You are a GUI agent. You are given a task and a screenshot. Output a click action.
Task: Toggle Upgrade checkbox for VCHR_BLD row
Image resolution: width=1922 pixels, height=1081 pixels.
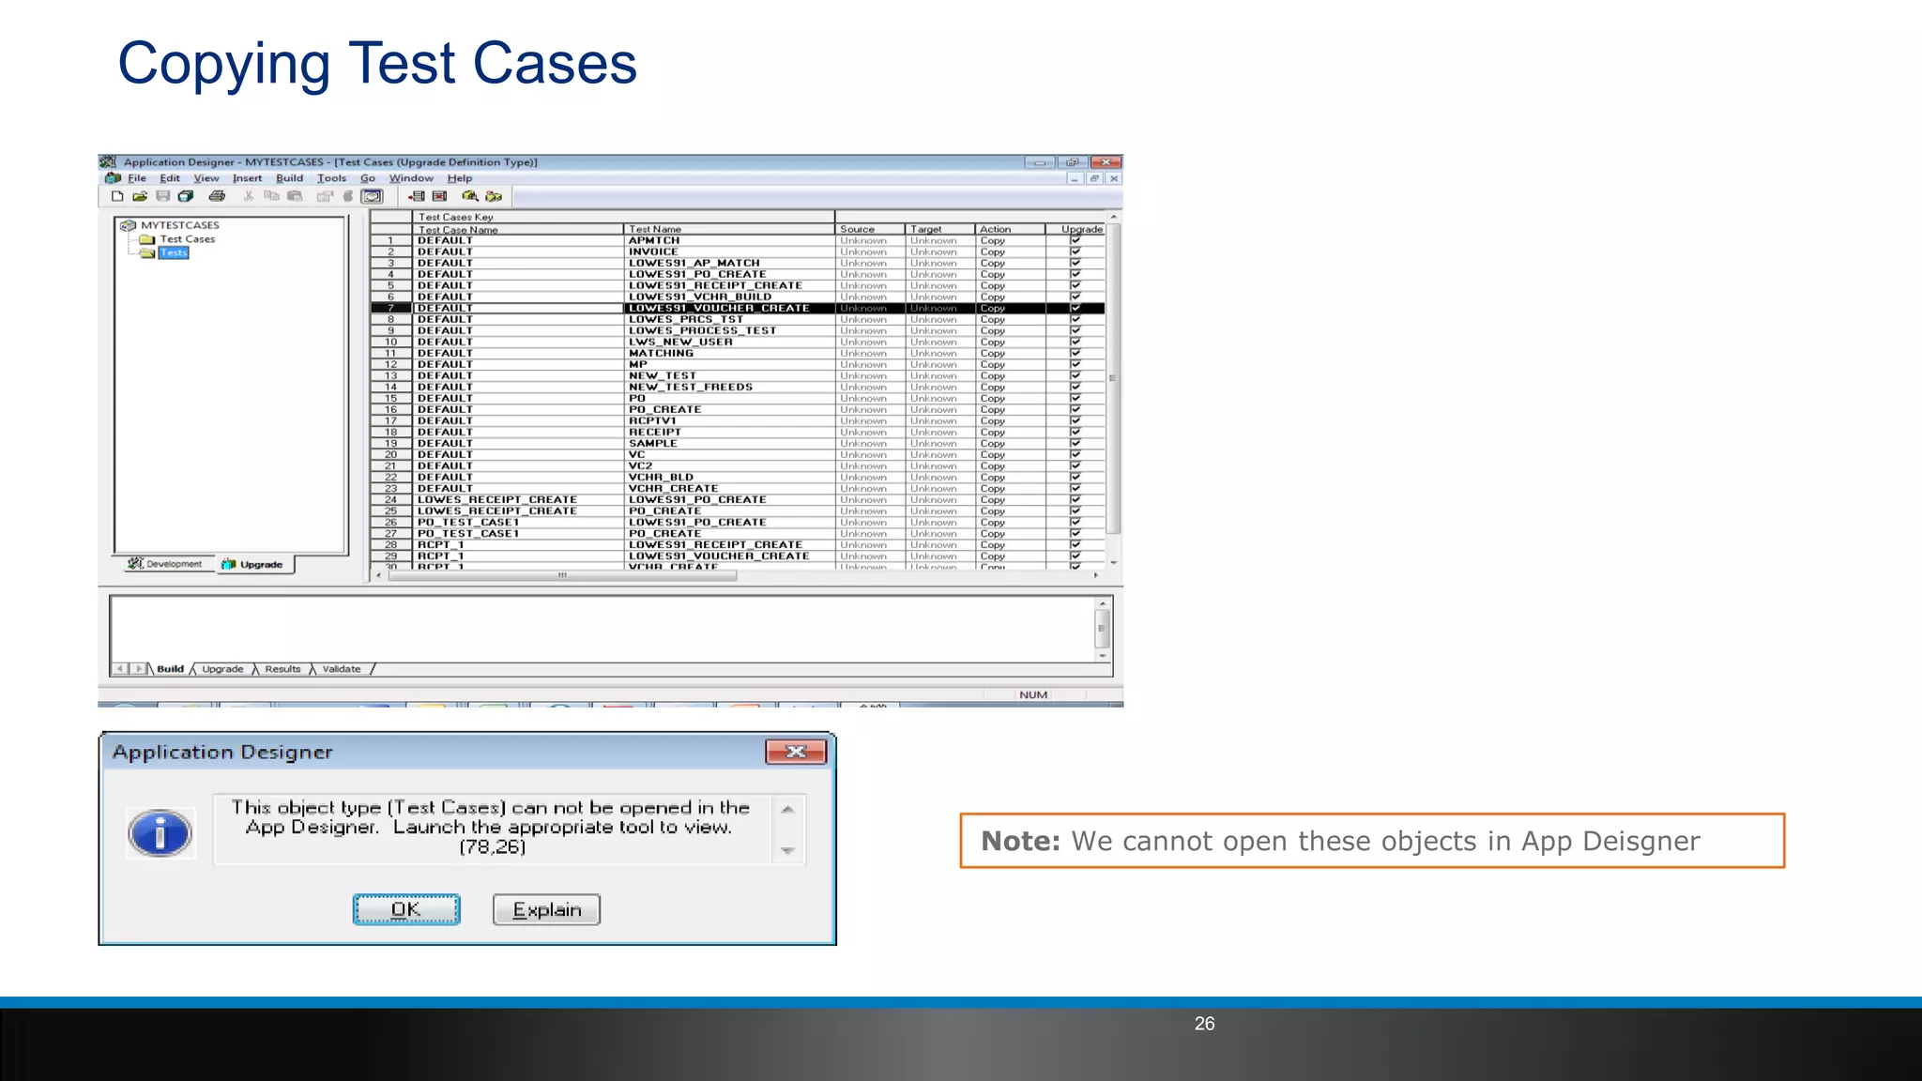(x=1075, y=477)
